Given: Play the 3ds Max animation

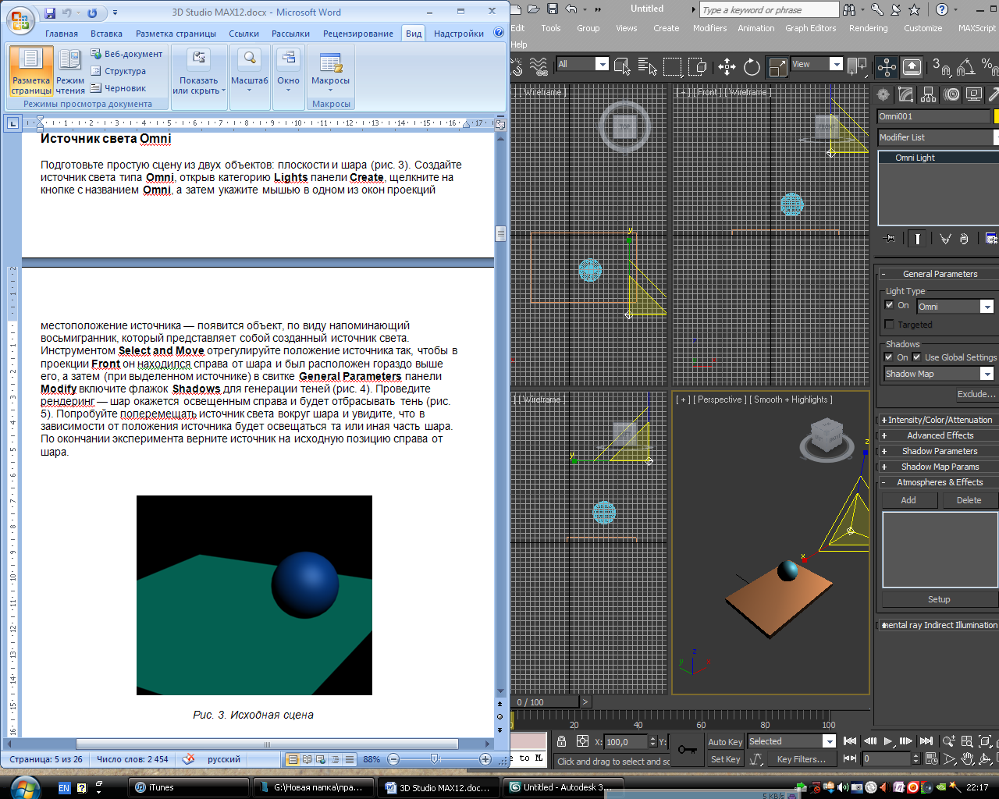Looking at the screenshot, I should [x=888, y=741].
